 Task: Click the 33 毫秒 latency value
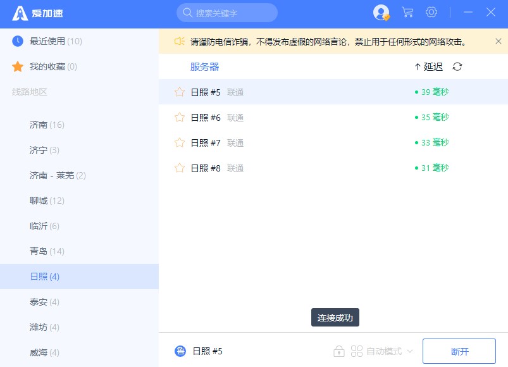[432, 142]
